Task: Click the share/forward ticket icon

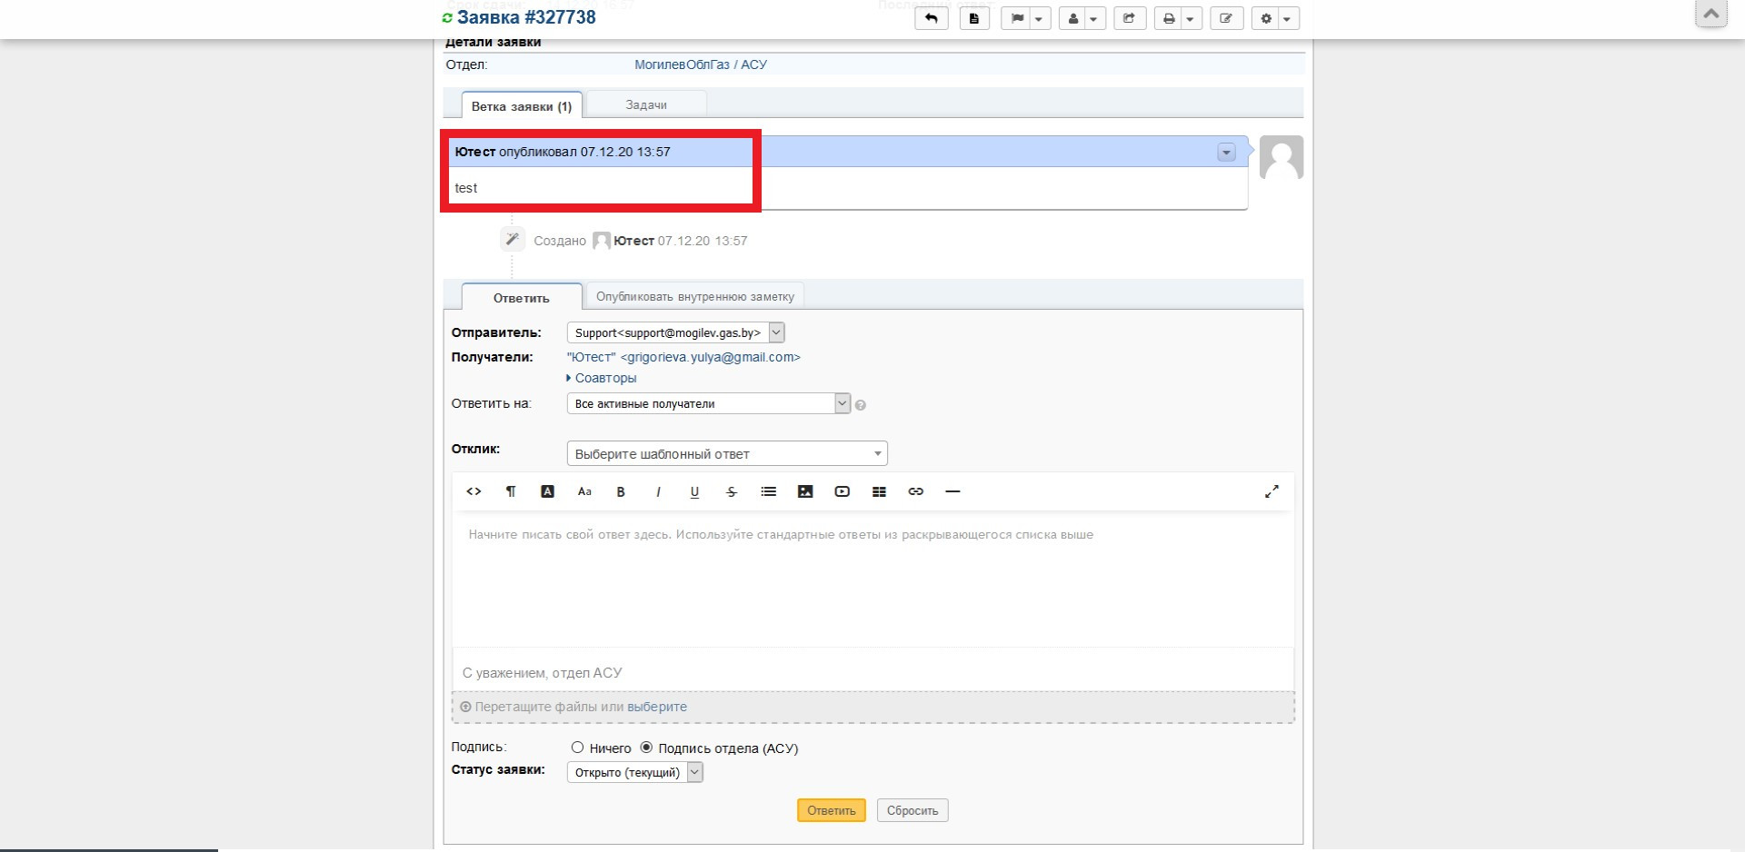Action: (1129, 18)
